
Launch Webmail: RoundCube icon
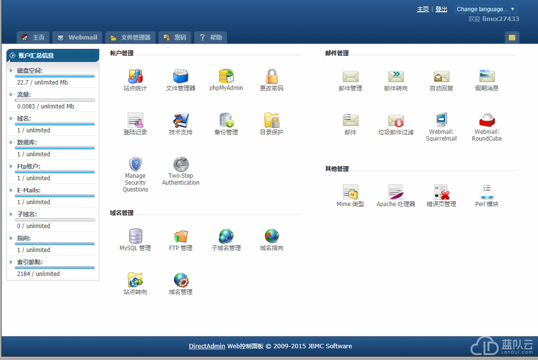point(487,120)
